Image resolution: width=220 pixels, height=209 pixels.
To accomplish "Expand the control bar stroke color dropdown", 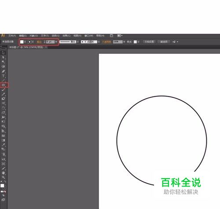I will (x=33, y=42).
